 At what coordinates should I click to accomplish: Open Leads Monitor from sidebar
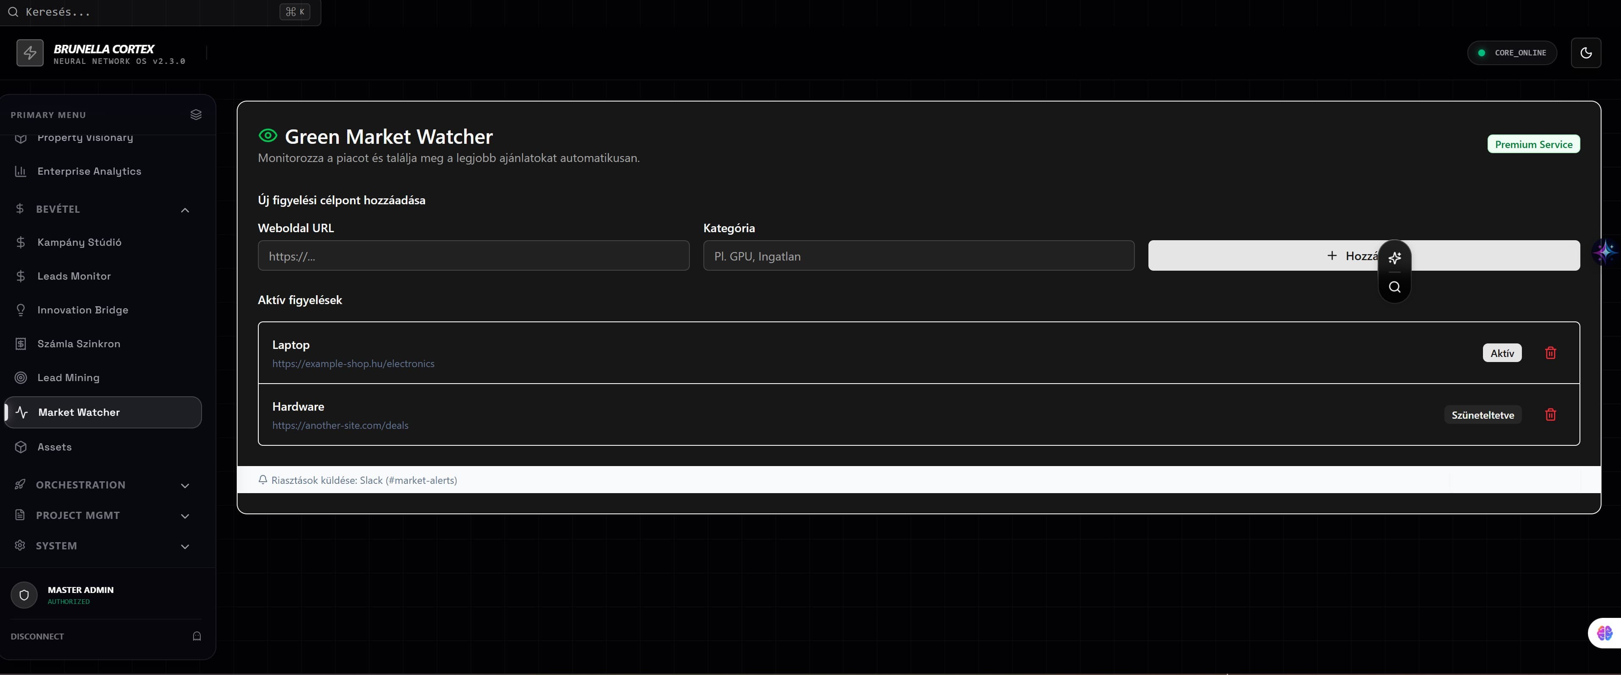[74, 276]
